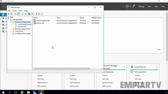
Task: Open Events under the Local Server tile
Action: point(137,75)
